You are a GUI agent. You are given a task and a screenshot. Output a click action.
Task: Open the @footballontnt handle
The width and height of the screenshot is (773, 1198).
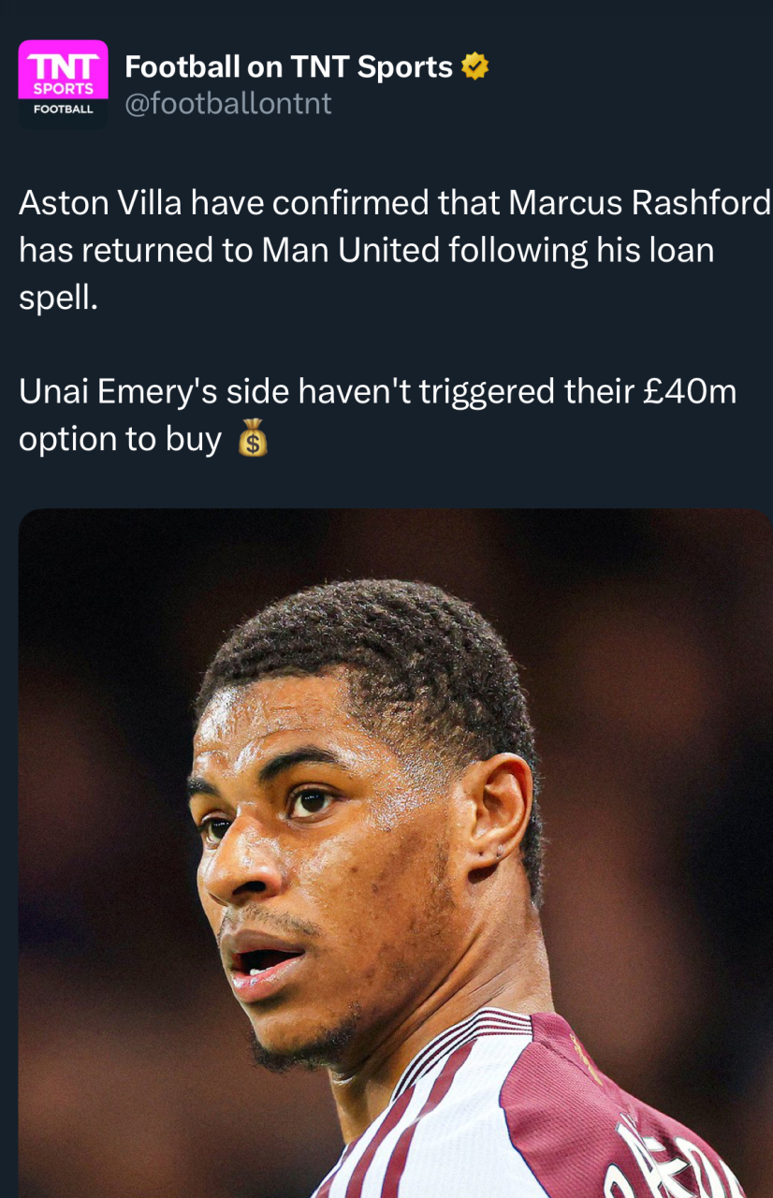pos(228,103)
